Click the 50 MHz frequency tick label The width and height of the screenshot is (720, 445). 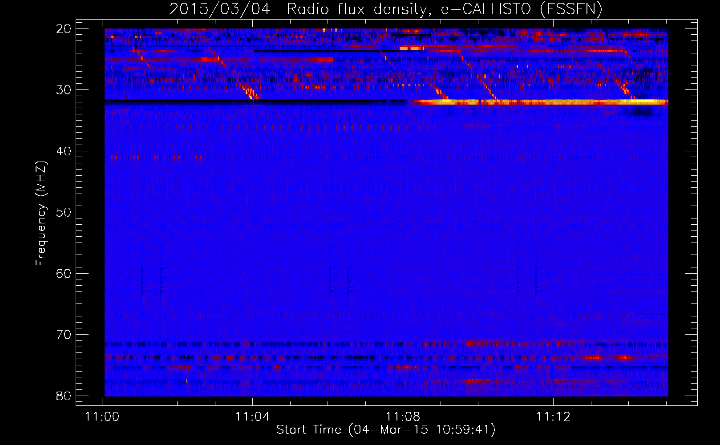64,212
